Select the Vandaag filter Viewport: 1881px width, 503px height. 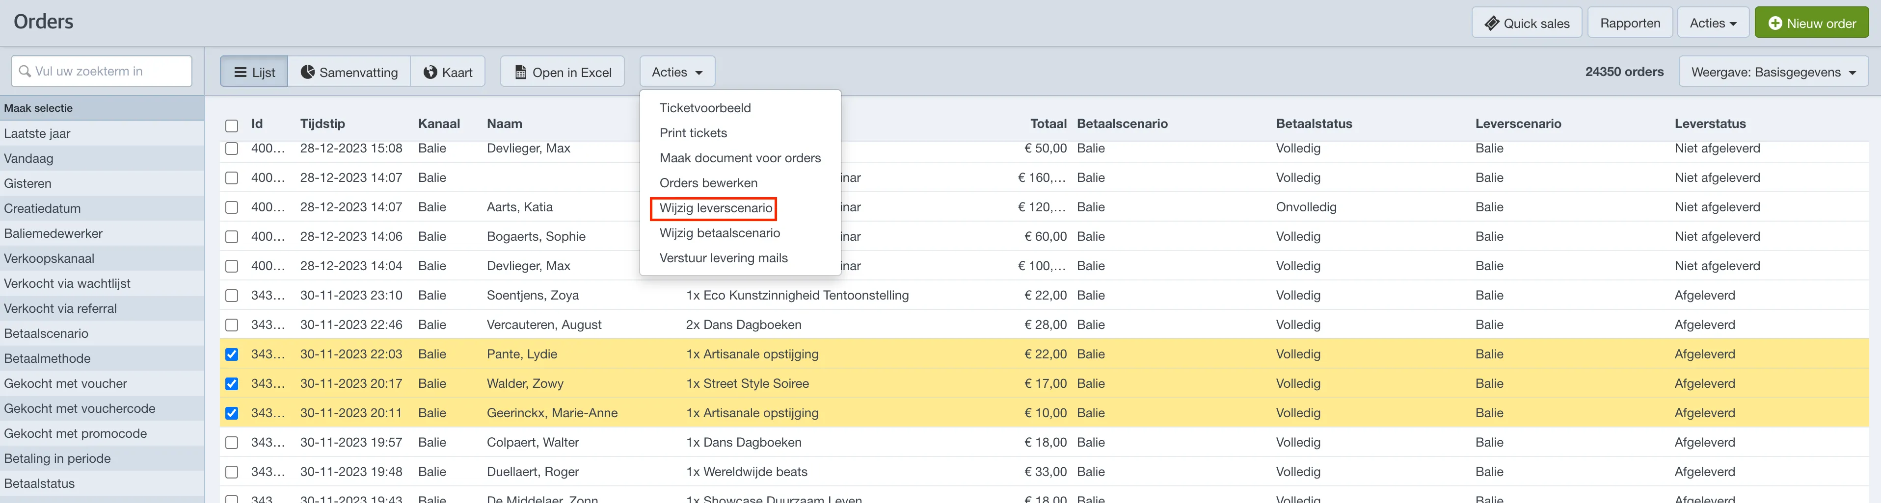click(x=102, y=158)
